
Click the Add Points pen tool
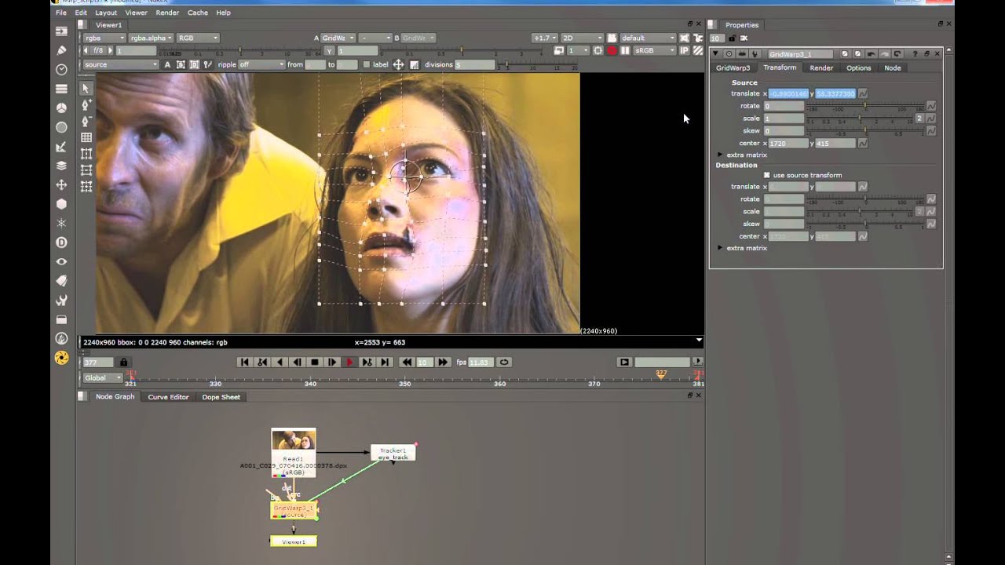[86, 105]
